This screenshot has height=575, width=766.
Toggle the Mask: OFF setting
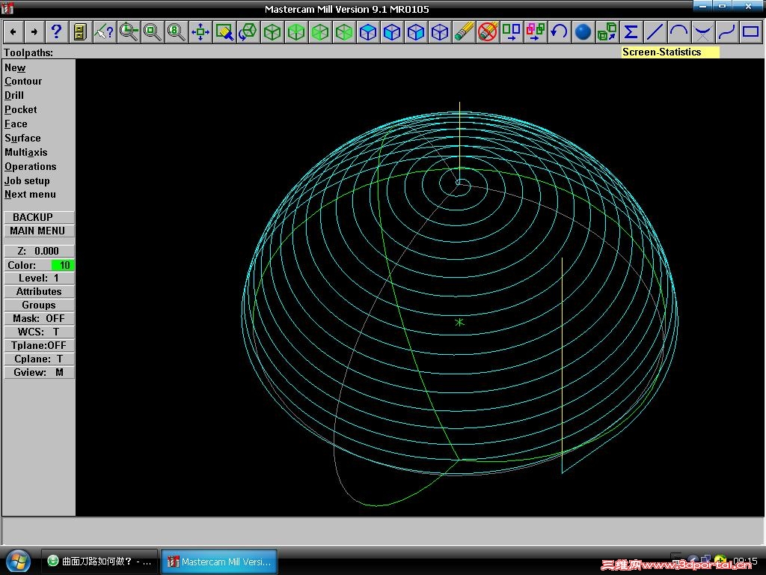[39, 318]
